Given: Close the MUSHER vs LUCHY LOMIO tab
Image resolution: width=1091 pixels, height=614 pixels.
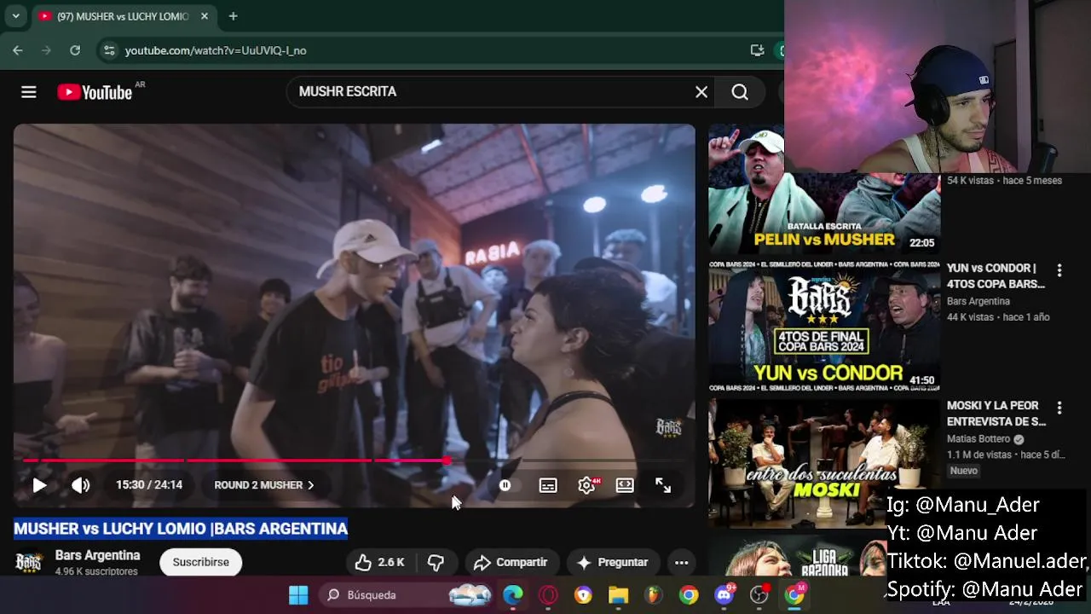Looking at the screenshot, I should click(x=205, y=16).
